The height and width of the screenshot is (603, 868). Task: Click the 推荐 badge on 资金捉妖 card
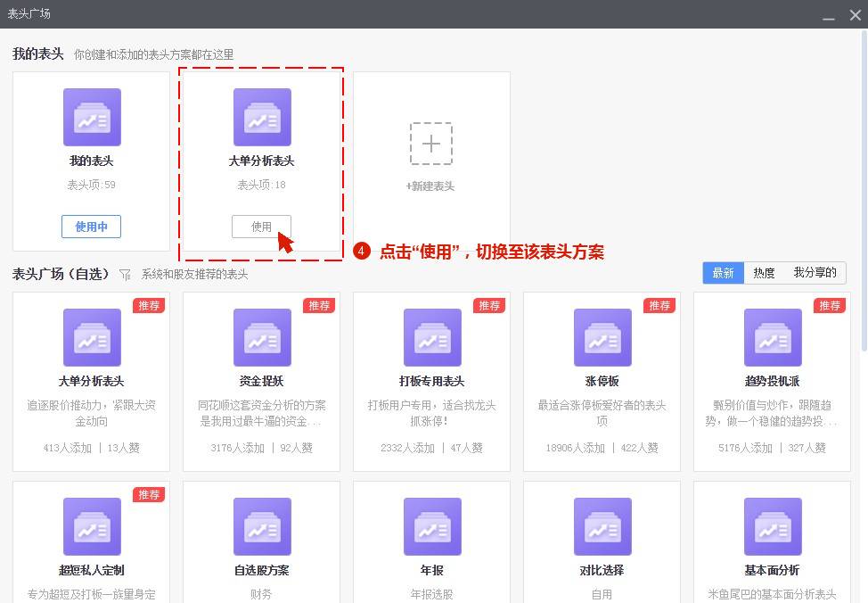319,306
